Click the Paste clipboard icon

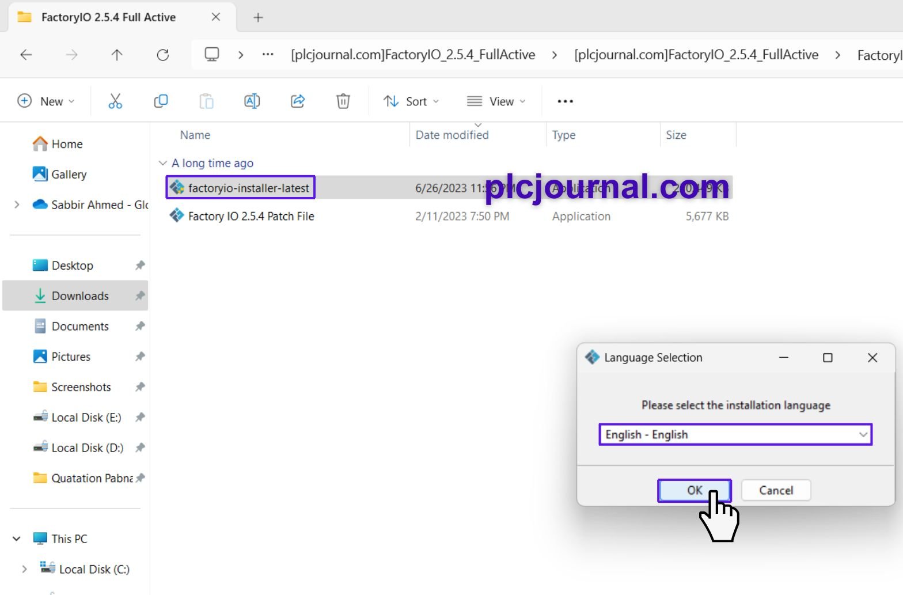click(206, 101)
